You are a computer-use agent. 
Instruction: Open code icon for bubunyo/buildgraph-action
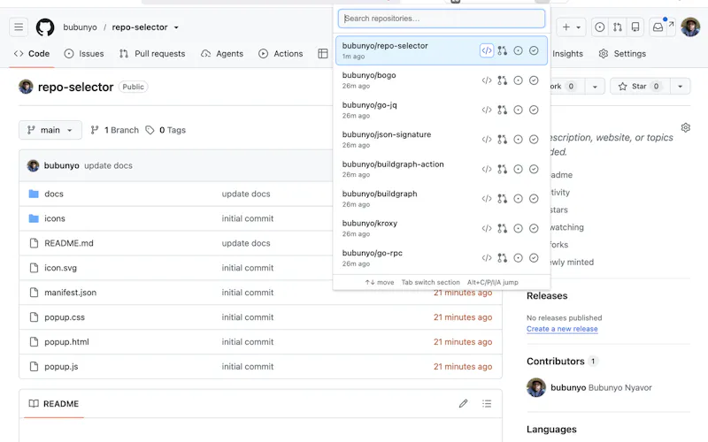(486, 169)
